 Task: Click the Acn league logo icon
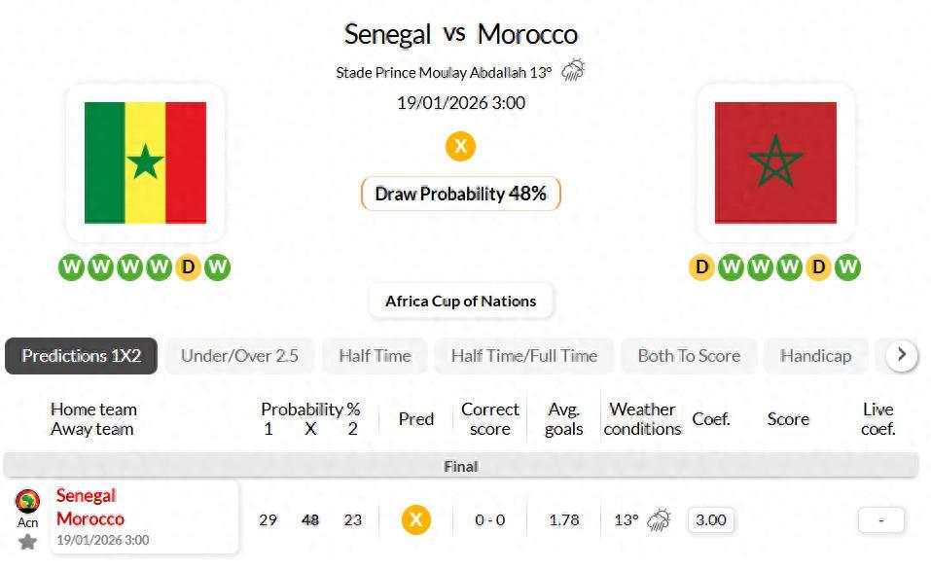pos(27,501)
